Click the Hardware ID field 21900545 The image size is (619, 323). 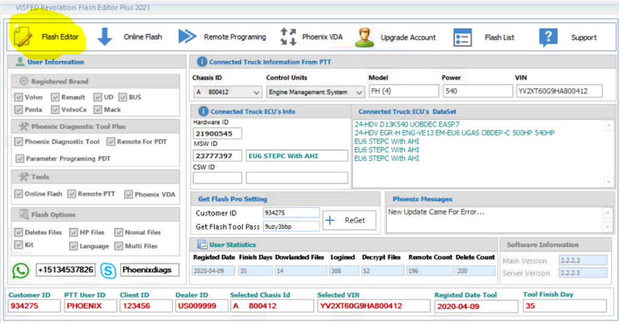coord(218,133)
